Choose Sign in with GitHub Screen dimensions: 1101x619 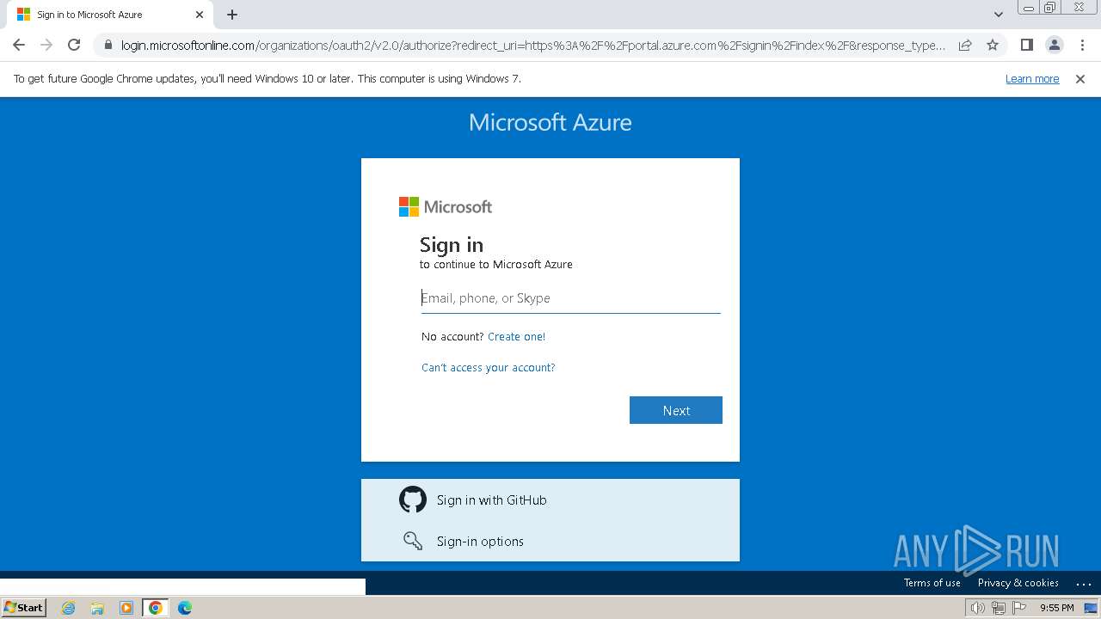click(x=550, y=499)
